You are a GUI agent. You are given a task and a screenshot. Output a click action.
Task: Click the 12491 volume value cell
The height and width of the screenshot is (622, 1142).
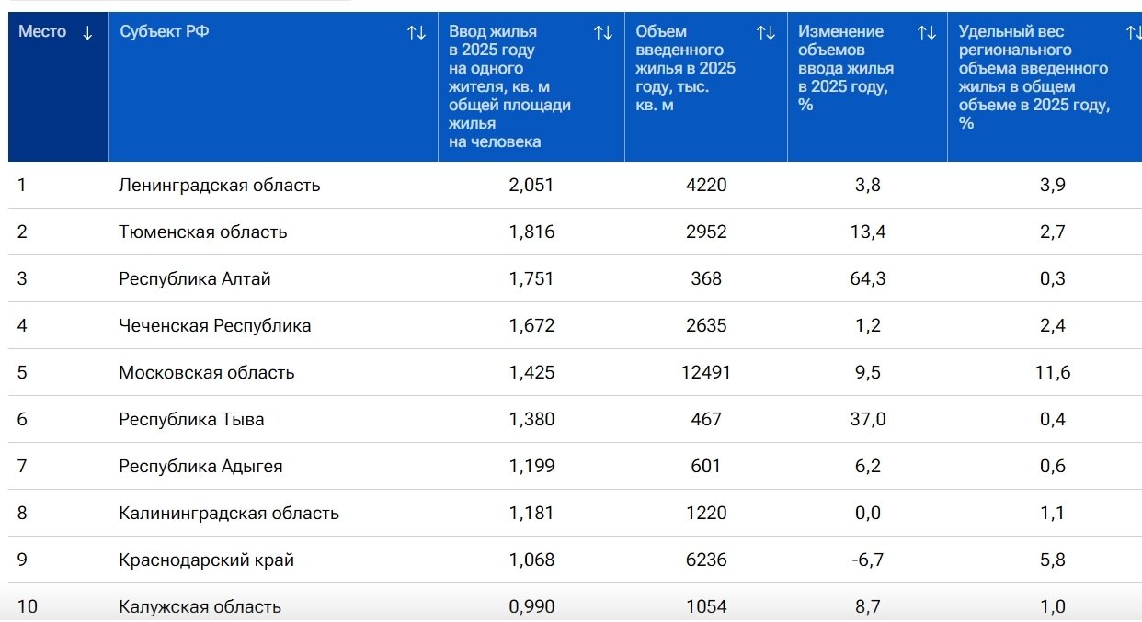tap(706, 373)
